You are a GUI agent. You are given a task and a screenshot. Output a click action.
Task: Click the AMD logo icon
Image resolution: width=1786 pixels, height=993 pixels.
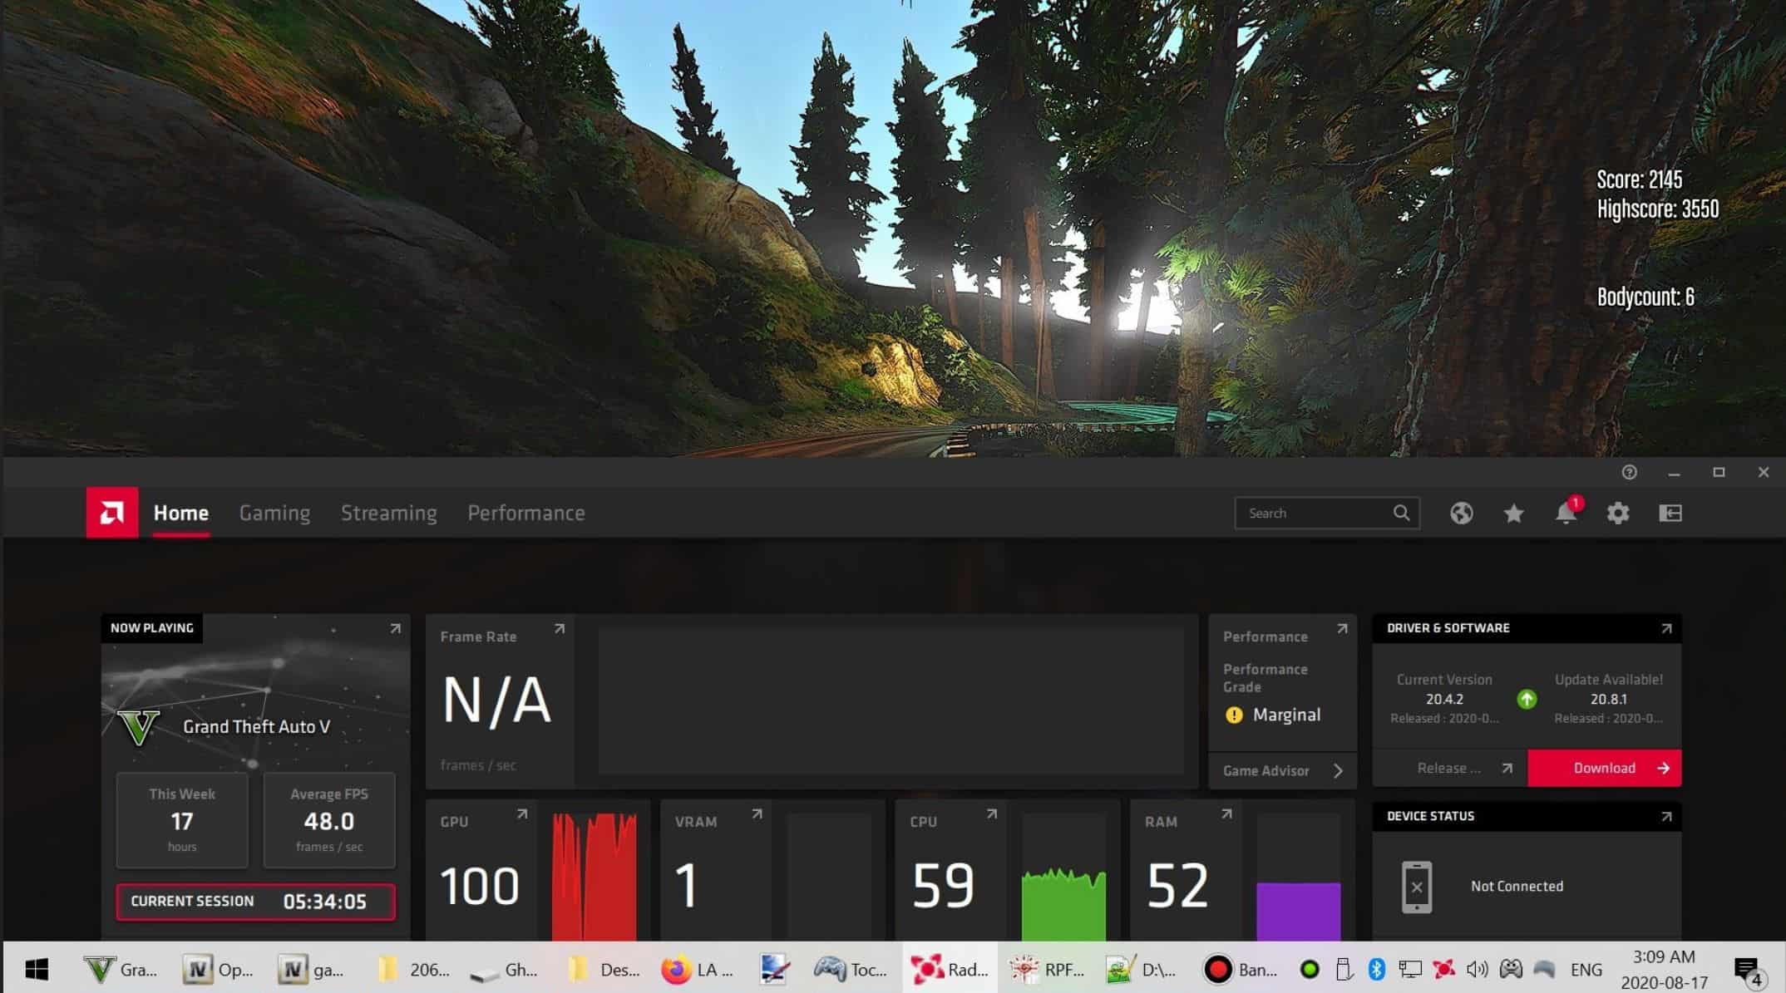coord(112,513)
